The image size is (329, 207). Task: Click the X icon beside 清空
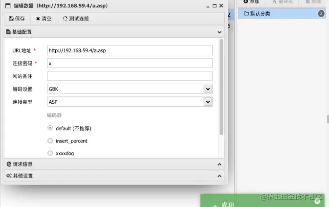[38, 19]
